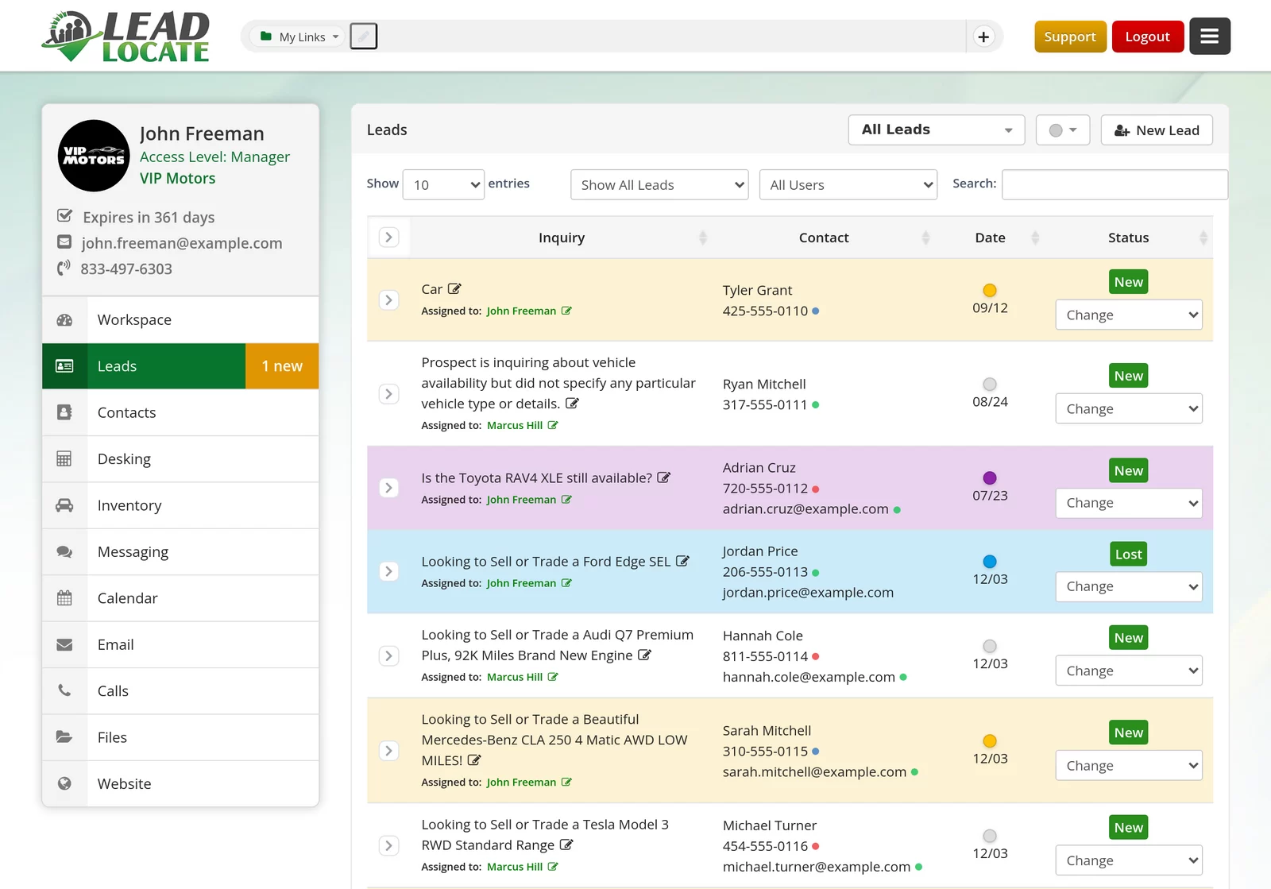Click into the Search input field
This screenshot has height=889, width=1271.
click(1115, 184)
